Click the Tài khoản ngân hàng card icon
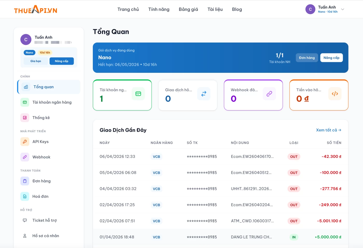The image size is (363, 248). 25,102
